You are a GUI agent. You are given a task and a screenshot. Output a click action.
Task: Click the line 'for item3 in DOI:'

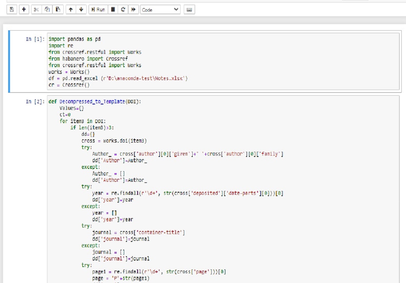click(83, 121)
